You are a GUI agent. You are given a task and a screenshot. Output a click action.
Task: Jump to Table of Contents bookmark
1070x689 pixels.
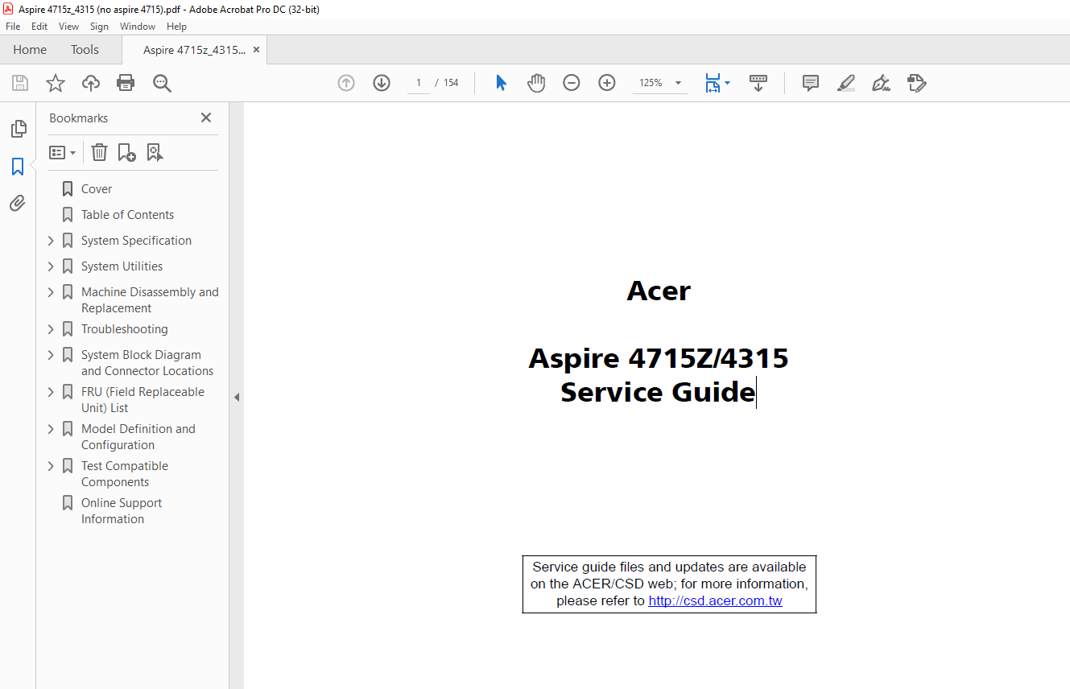[127, 215]
